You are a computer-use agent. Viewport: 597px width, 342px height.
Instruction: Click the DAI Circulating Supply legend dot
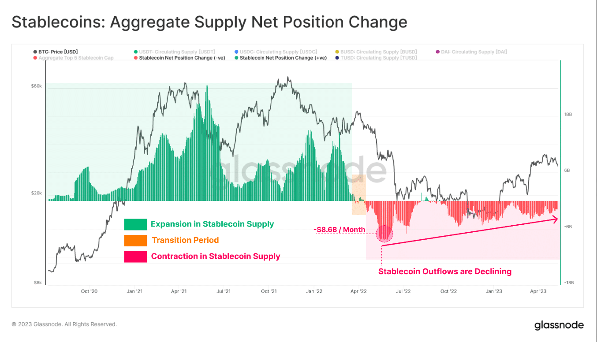(x=437, y=52)
